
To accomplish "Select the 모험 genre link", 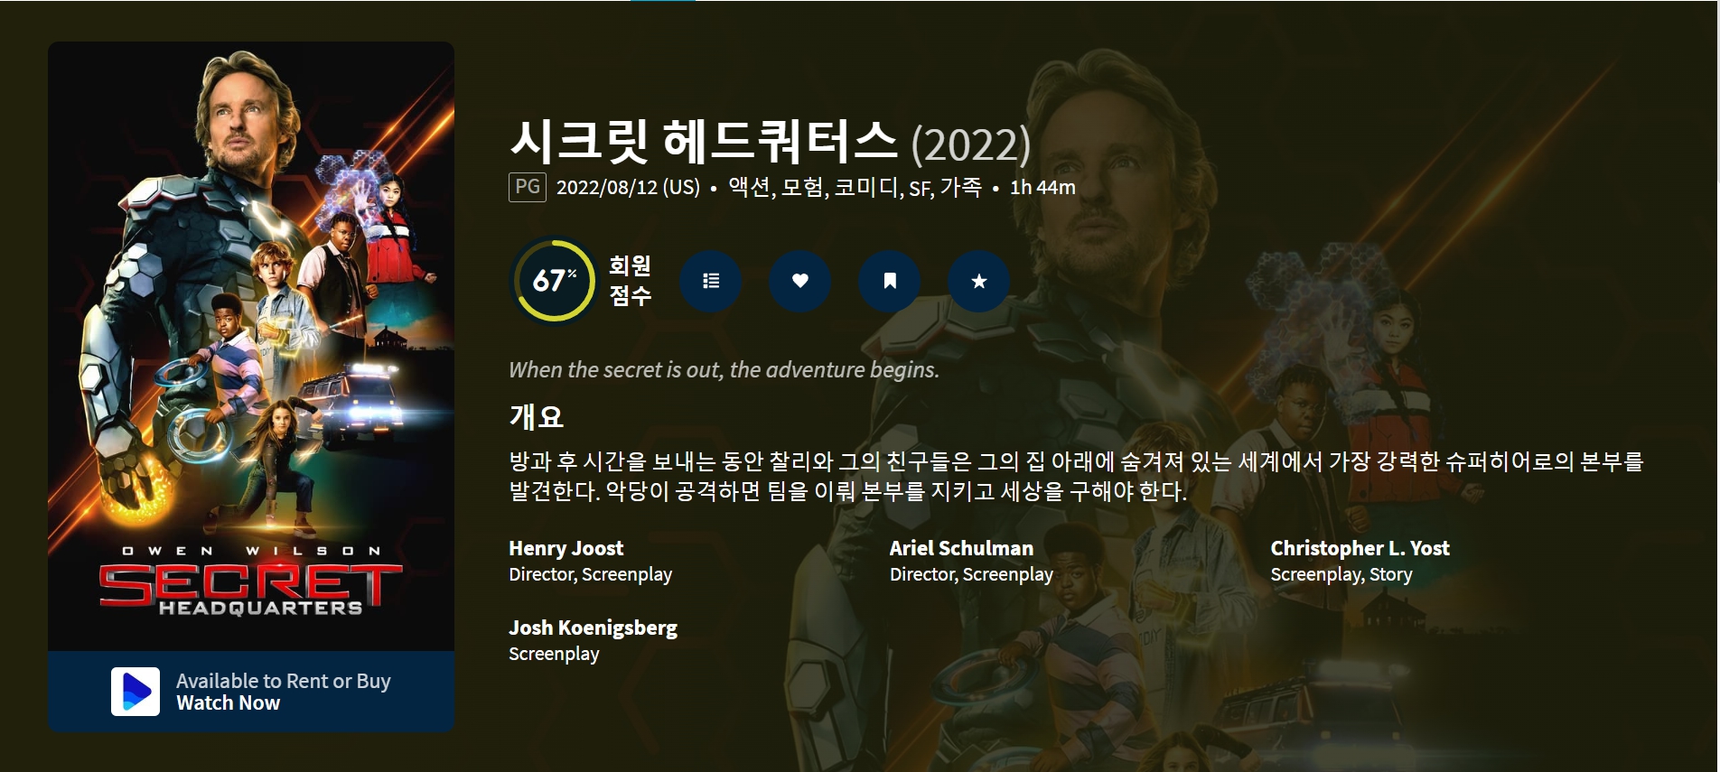I will pyautogui.click(x=802, y=187).
